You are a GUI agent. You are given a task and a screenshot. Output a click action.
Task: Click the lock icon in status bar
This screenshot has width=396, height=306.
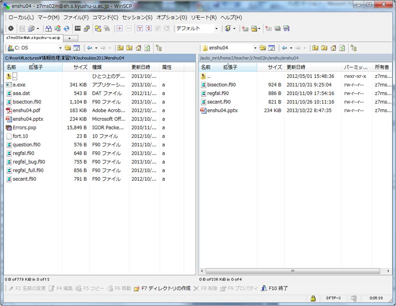313,298
